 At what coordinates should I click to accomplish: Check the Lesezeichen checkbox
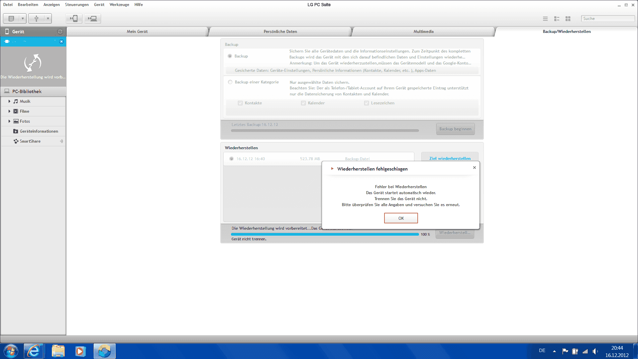pyautogui.click(x=367, y=103)
